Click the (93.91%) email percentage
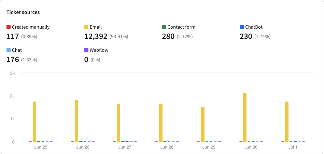This screenshot has width=324, height=154. tap(119, 37)
